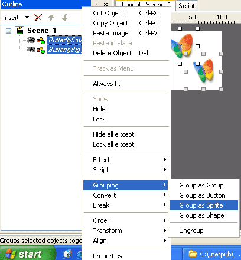
Task: Toggle visibility eye of ButterflyBig object
Action: (x=31, y=50)
